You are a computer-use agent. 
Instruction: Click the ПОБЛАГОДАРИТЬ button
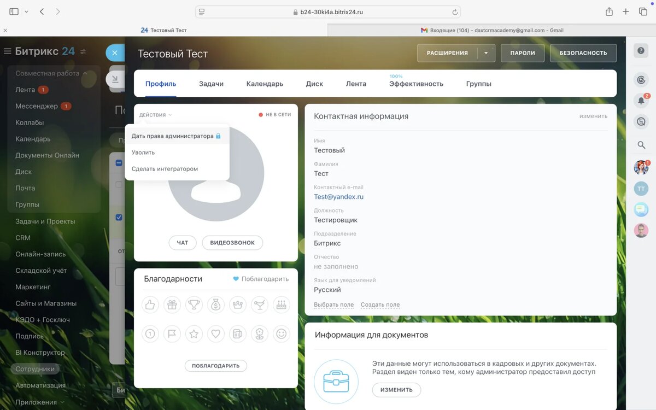pos(216,366)
